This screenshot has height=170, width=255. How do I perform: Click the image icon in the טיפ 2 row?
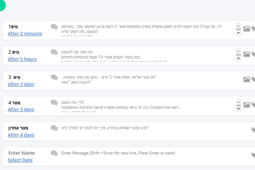[247, 54]
